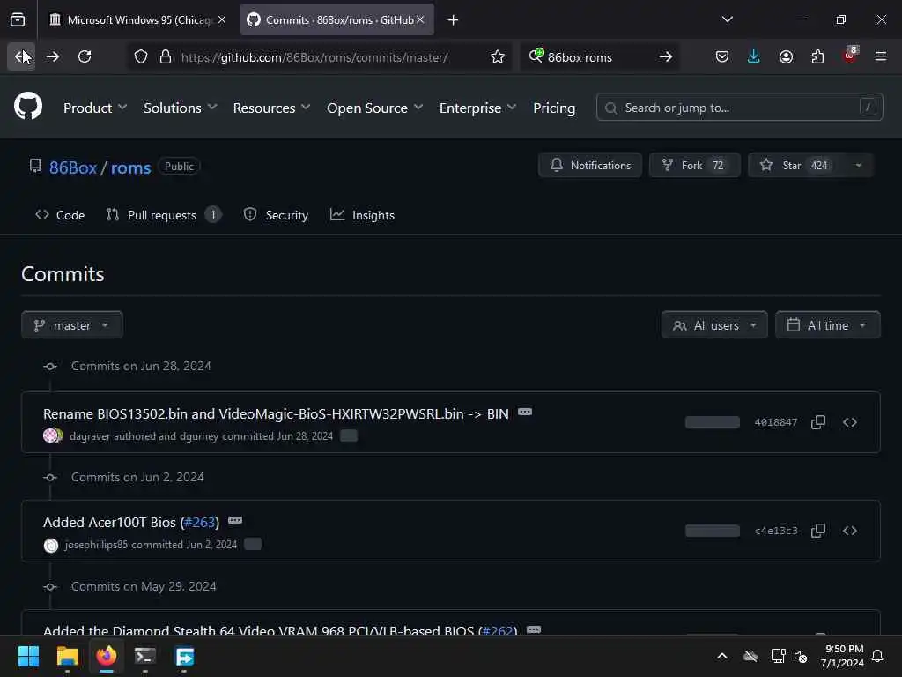Open the dagraver author link
This screenshot has height=677, width=902.
[x=90, y=435]
